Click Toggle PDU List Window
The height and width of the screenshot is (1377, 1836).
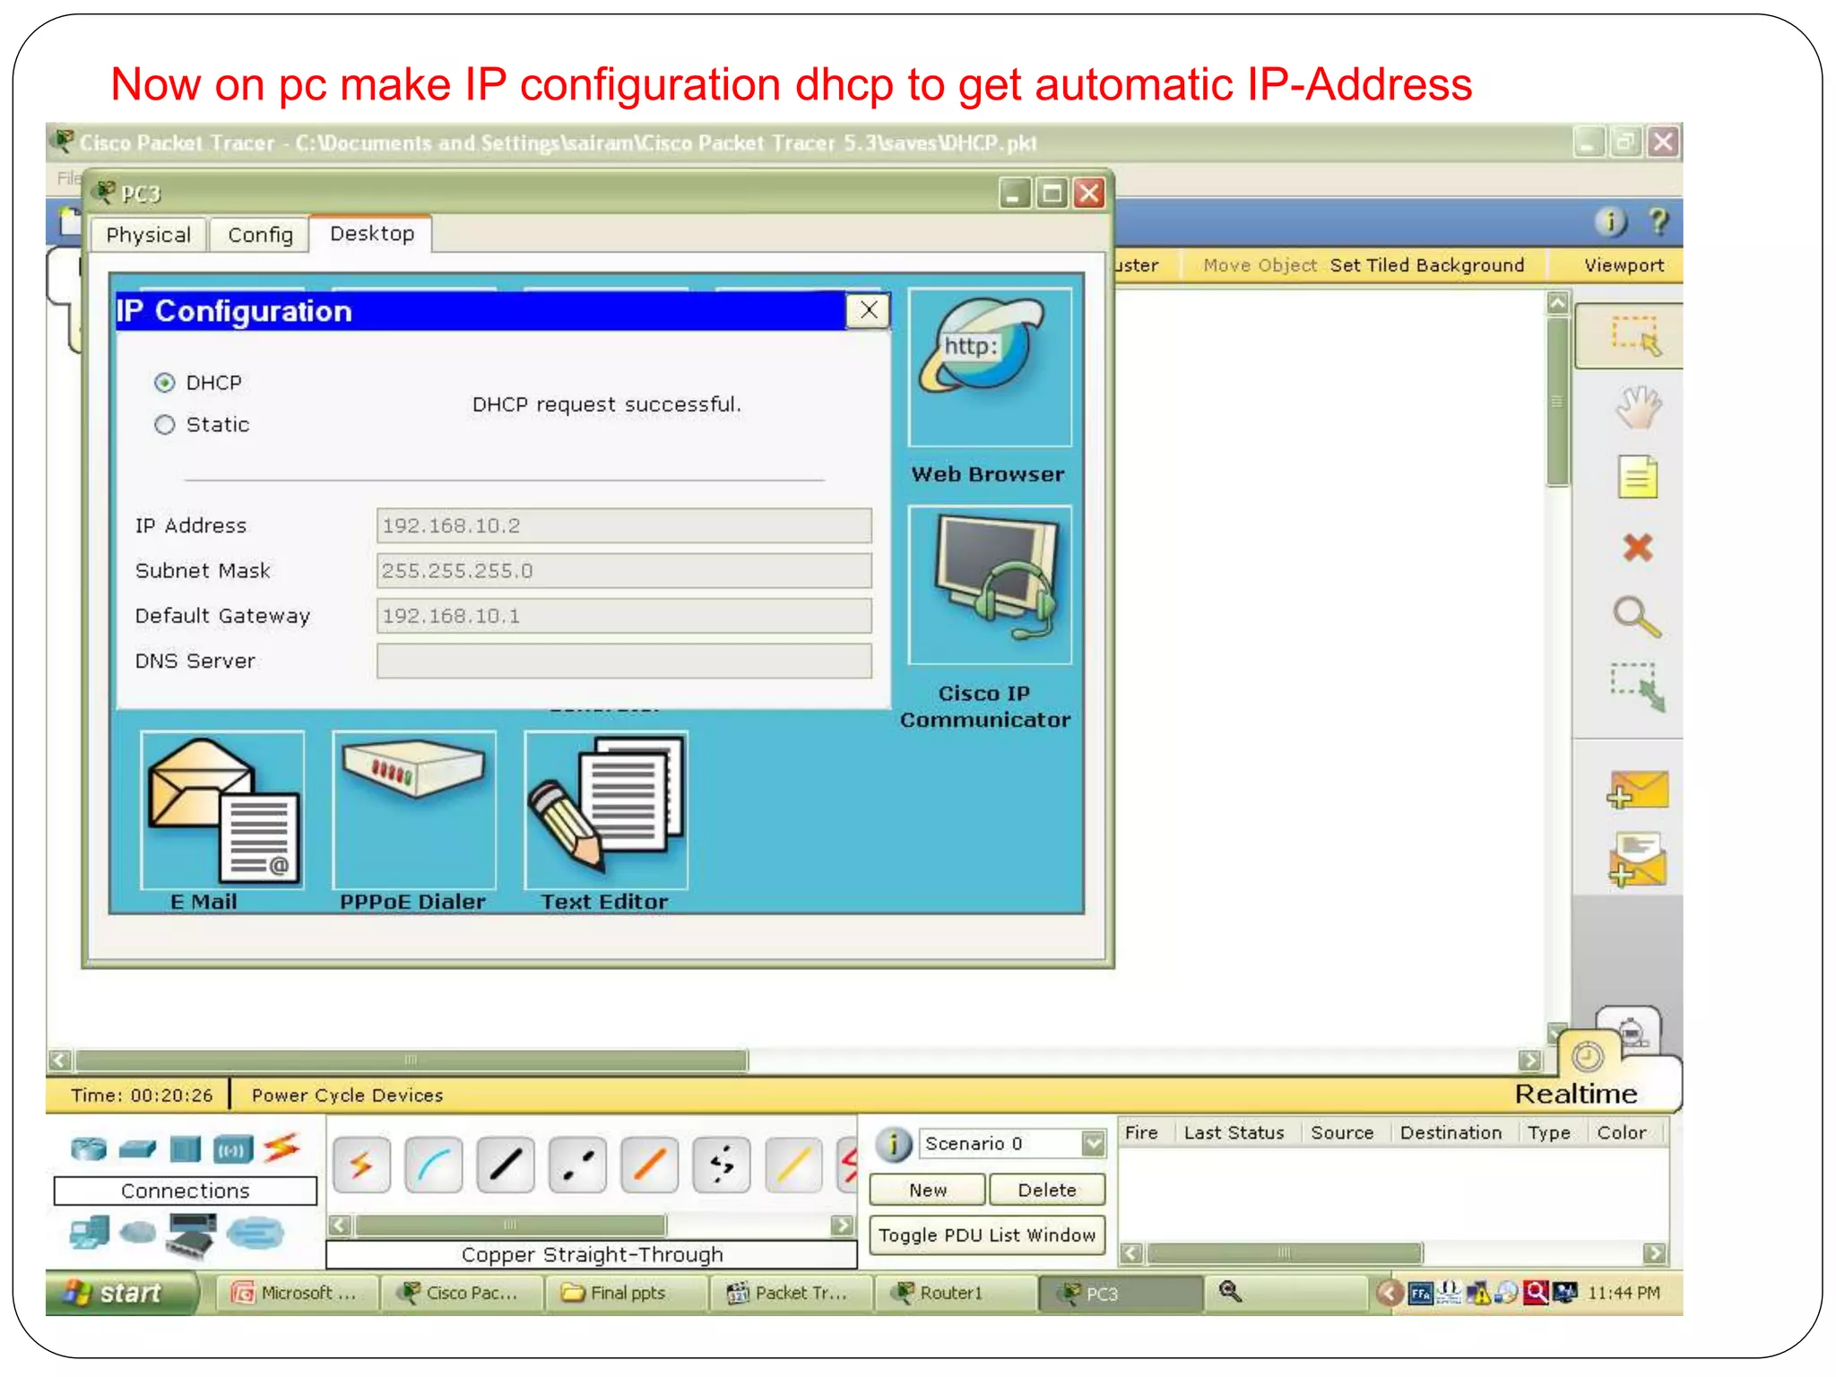click(x=987, y=1235)
